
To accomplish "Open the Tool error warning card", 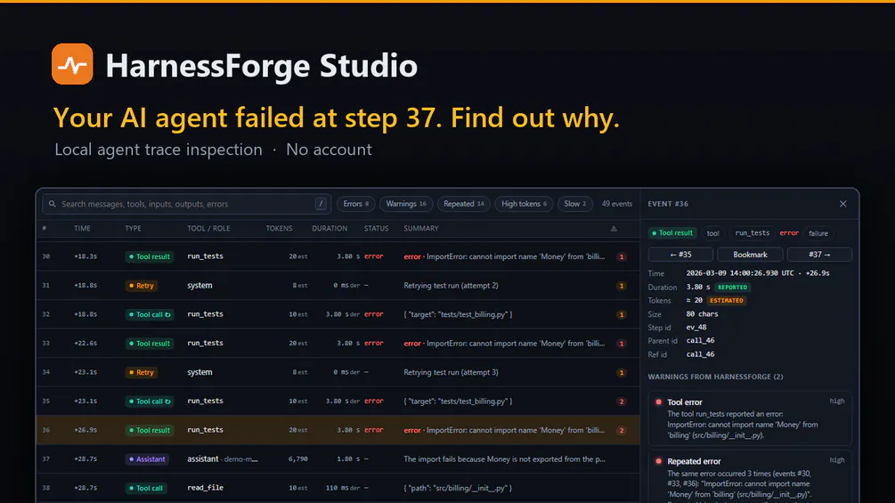I will [750, 418].
